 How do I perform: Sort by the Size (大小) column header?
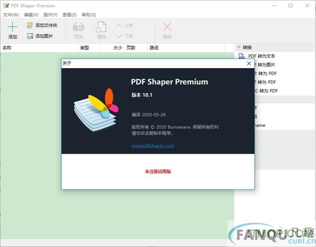pyautogui.click(x=113, y=48)
